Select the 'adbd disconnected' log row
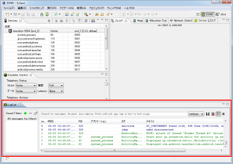Screen dimensions: 233x164 (132, 130)
